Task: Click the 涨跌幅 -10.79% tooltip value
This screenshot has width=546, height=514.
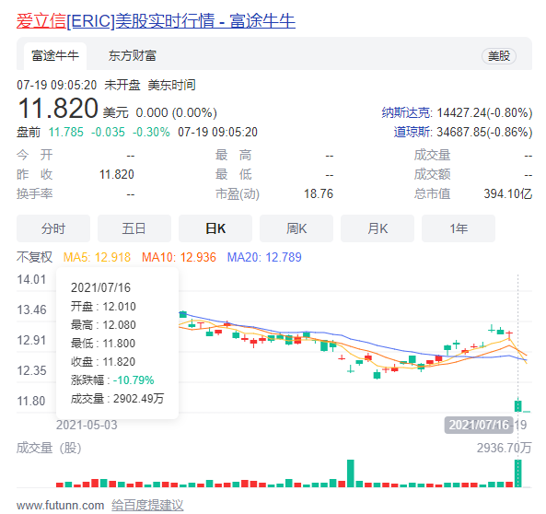Action: click(134, 380)
